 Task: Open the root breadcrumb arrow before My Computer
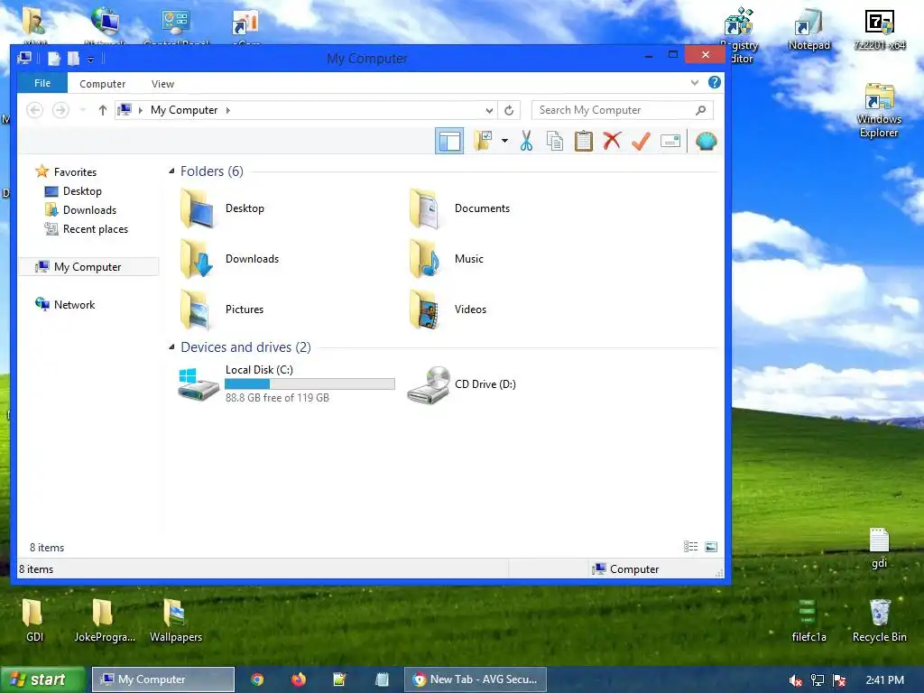coord(140,110)
